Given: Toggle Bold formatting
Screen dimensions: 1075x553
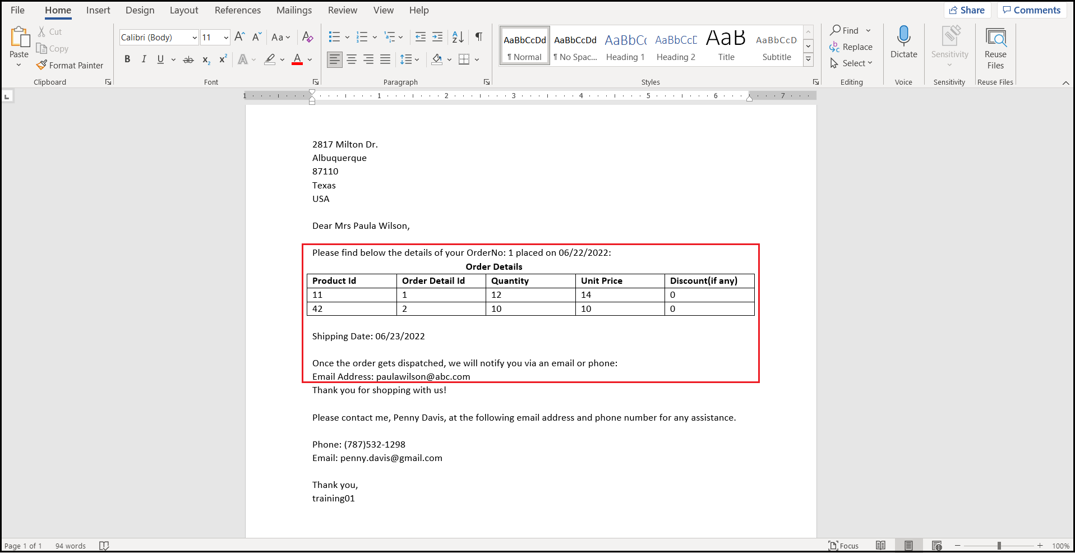Looking at the screenshot, I should (x=127, y=59).
